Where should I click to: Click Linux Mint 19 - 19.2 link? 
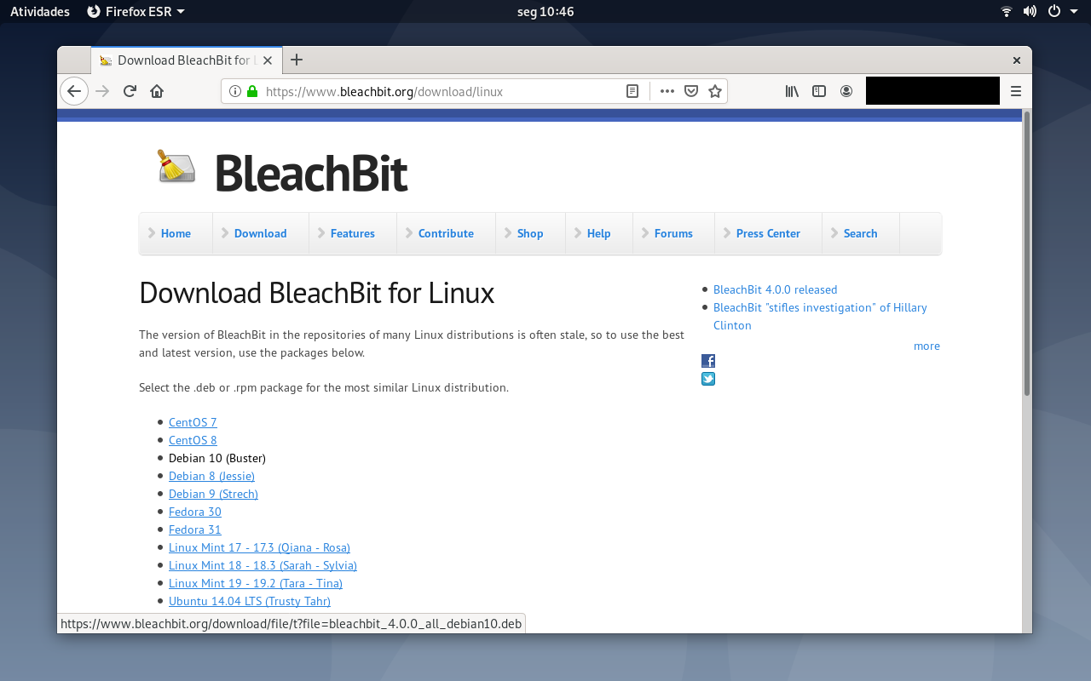click(x=256, y=583)
